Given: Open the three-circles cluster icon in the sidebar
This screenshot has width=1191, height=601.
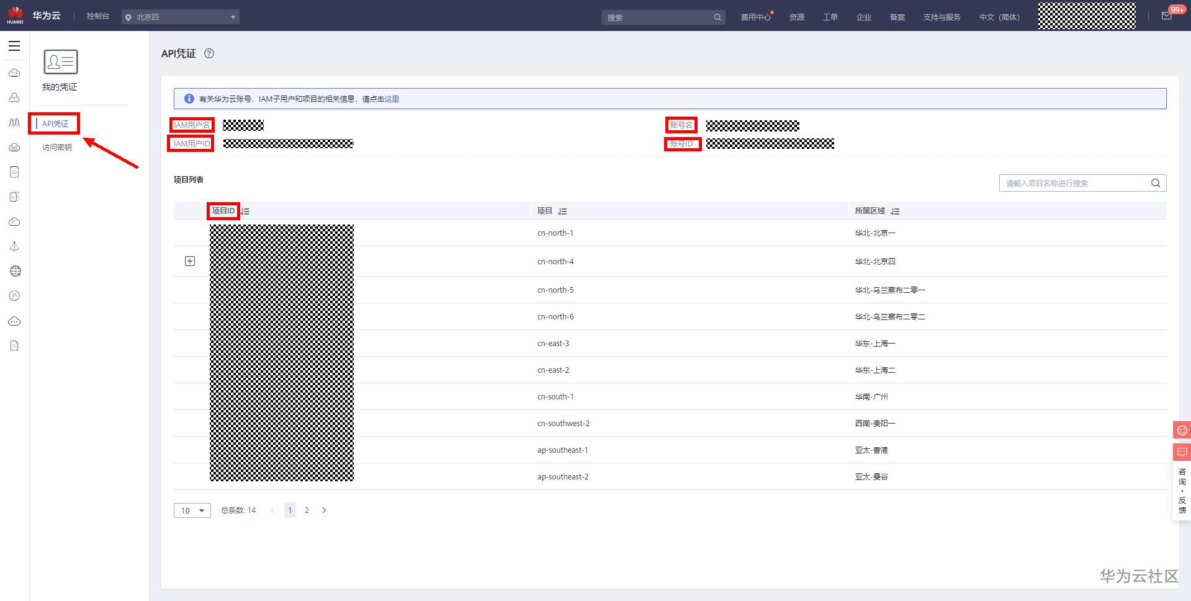Looking at the screenshot, I should 14,98.
